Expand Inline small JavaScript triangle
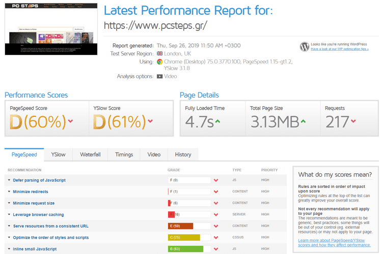 tap(9, 248)
